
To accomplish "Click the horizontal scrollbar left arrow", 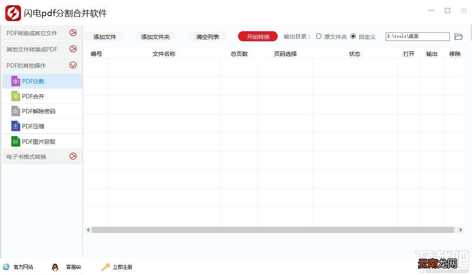I will point(88,230).
